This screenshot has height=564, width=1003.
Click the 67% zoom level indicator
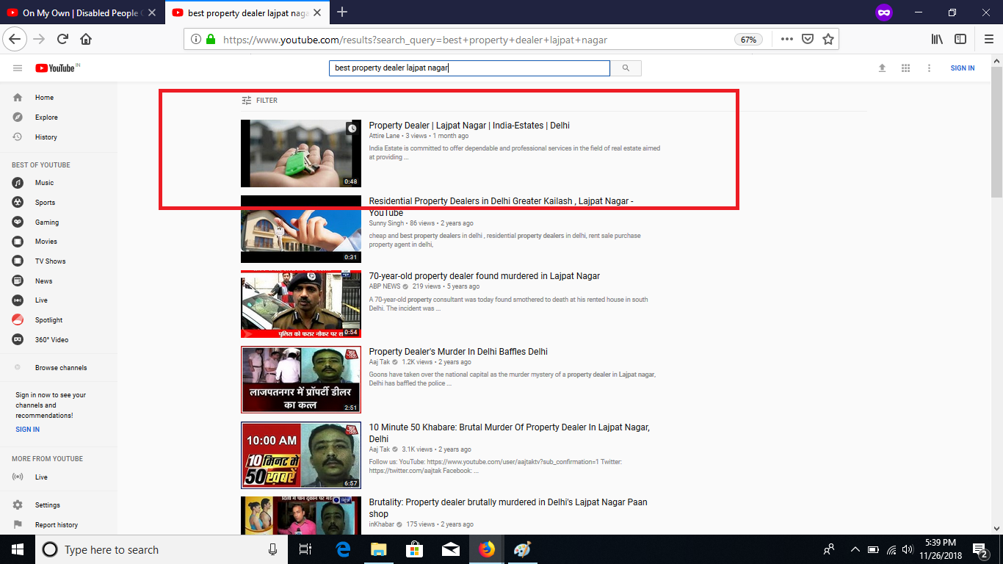point(748,40)
